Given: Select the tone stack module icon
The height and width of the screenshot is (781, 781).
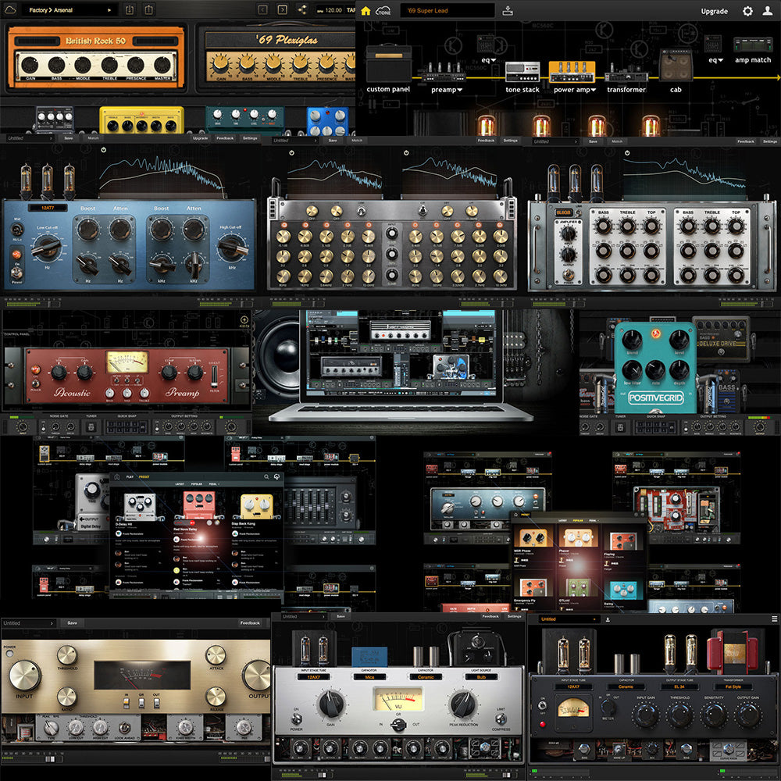Looking at the screenshot, I should click(522, 71).
